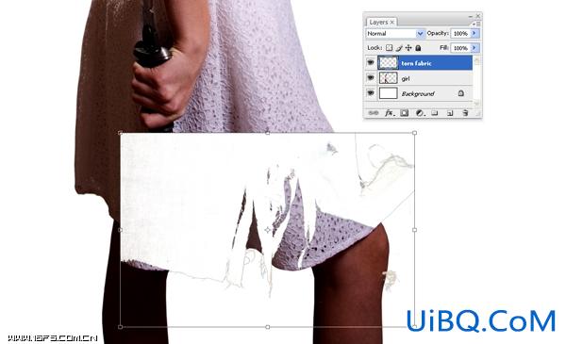Viewport: 566px width, 344px height.
Task: Hide the Background layer
Action: click(x=371, y=93)
